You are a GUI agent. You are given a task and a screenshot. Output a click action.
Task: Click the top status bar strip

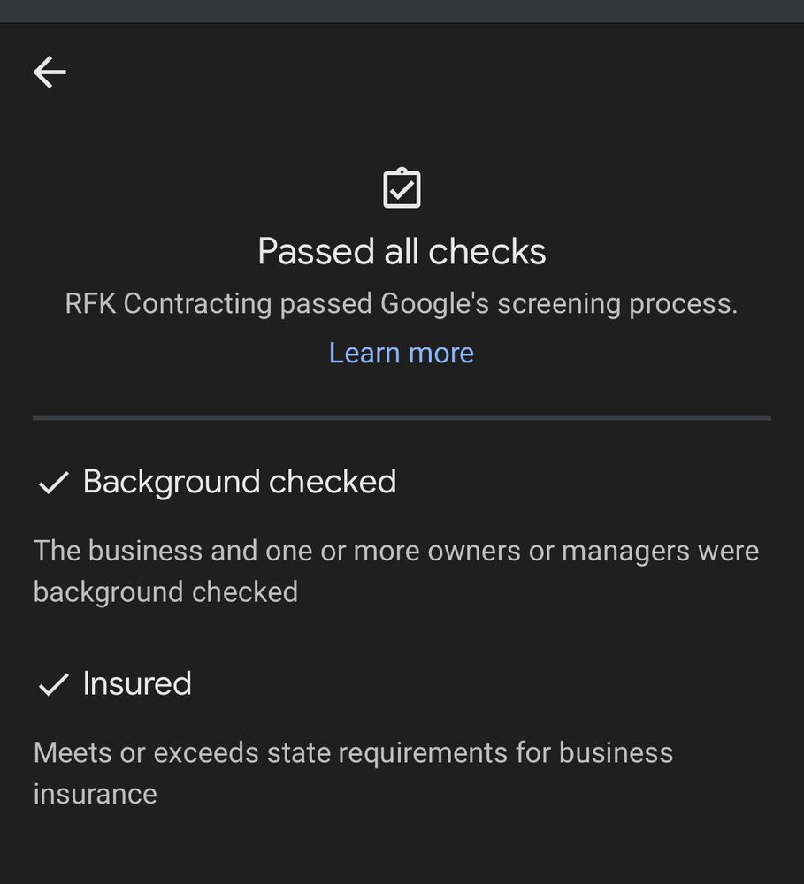point(402,11)
